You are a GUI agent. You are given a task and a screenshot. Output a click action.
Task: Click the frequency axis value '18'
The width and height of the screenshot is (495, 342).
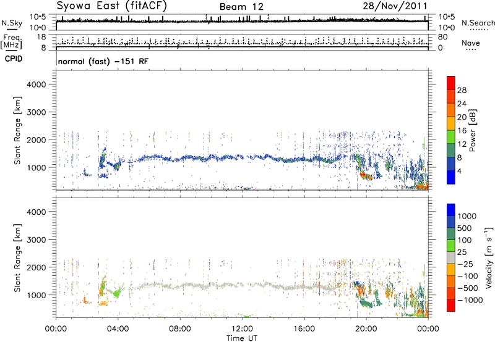[41, 37]
